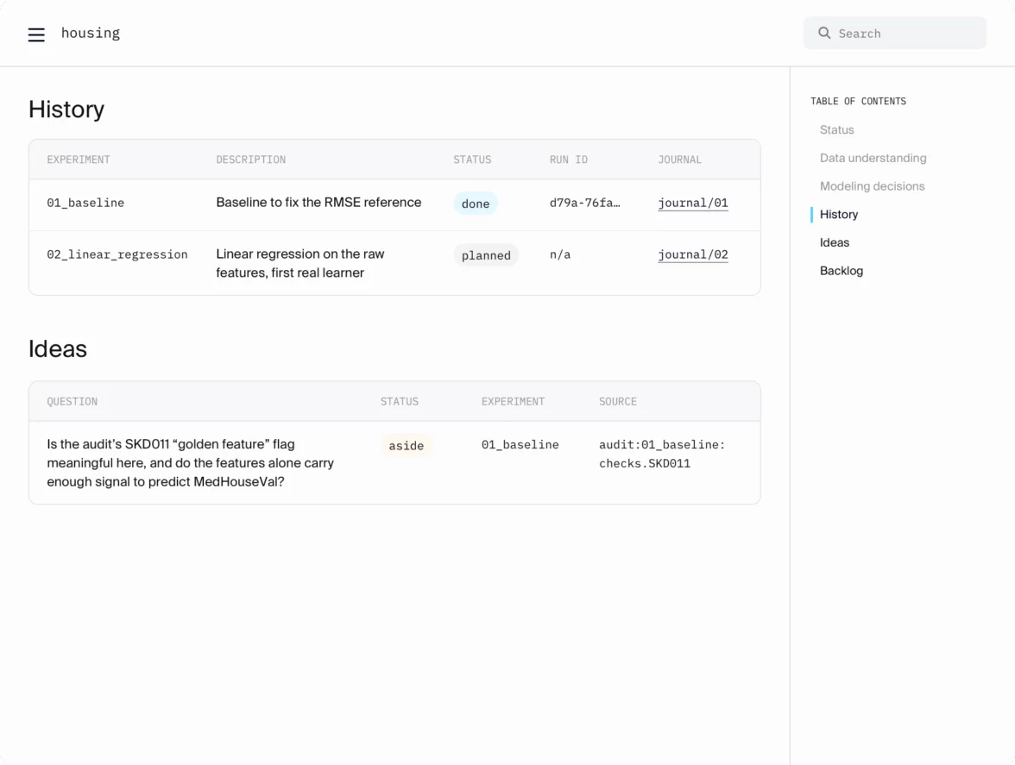The height and width of the screenshot is (765, 1015).
Task: Click the STATUS column header in History table
Action: (x=472, y=160)
